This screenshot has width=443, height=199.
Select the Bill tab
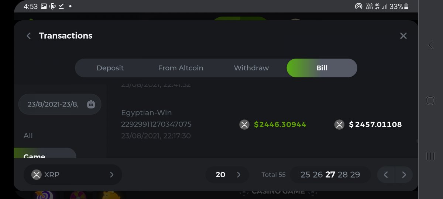(x=322, y=68)
